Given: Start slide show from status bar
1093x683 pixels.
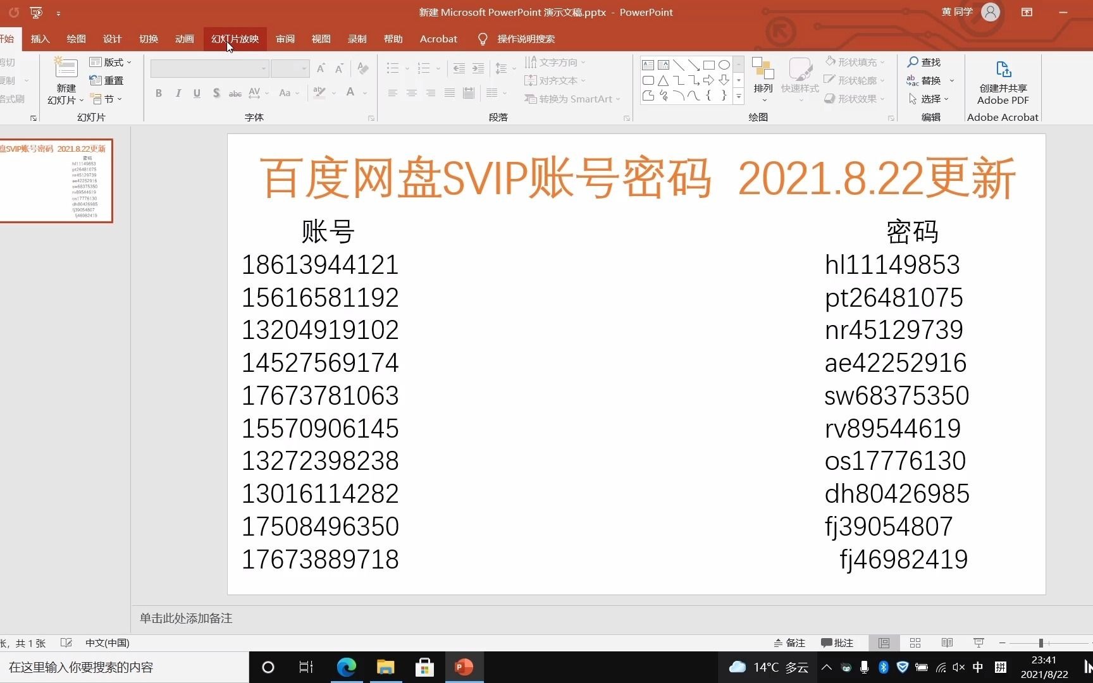Looking at the screenshot, I should pos(979,643).
